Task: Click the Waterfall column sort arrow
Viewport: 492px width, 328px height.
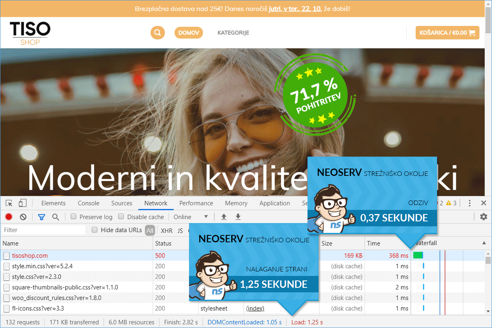Action: (484, 243)
